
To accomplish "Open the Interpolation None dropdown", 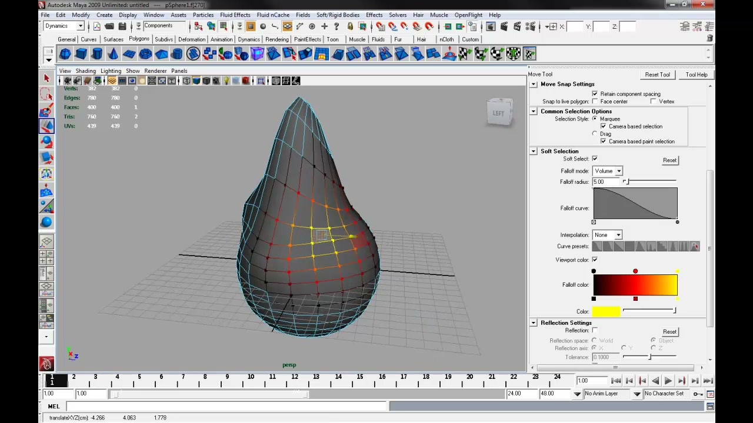I will [x=608, y=235].
